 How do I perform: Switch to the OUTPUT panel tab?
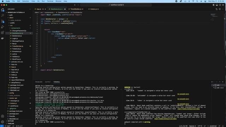pyautogui.click(x=48, y=82)
